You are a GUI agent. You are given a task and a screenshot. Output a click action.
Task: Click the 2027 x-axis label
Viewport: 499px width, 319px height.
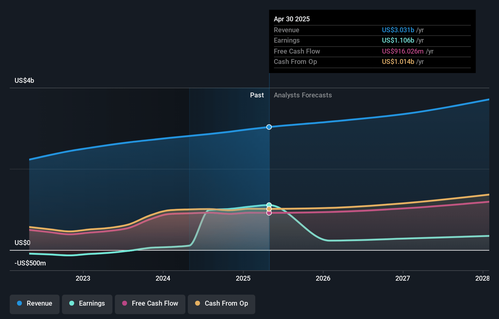pyautogui.click(x=403, y=278)
